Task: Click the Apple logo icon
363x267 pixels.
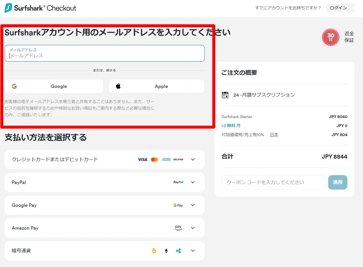Action: click(118, 86)
